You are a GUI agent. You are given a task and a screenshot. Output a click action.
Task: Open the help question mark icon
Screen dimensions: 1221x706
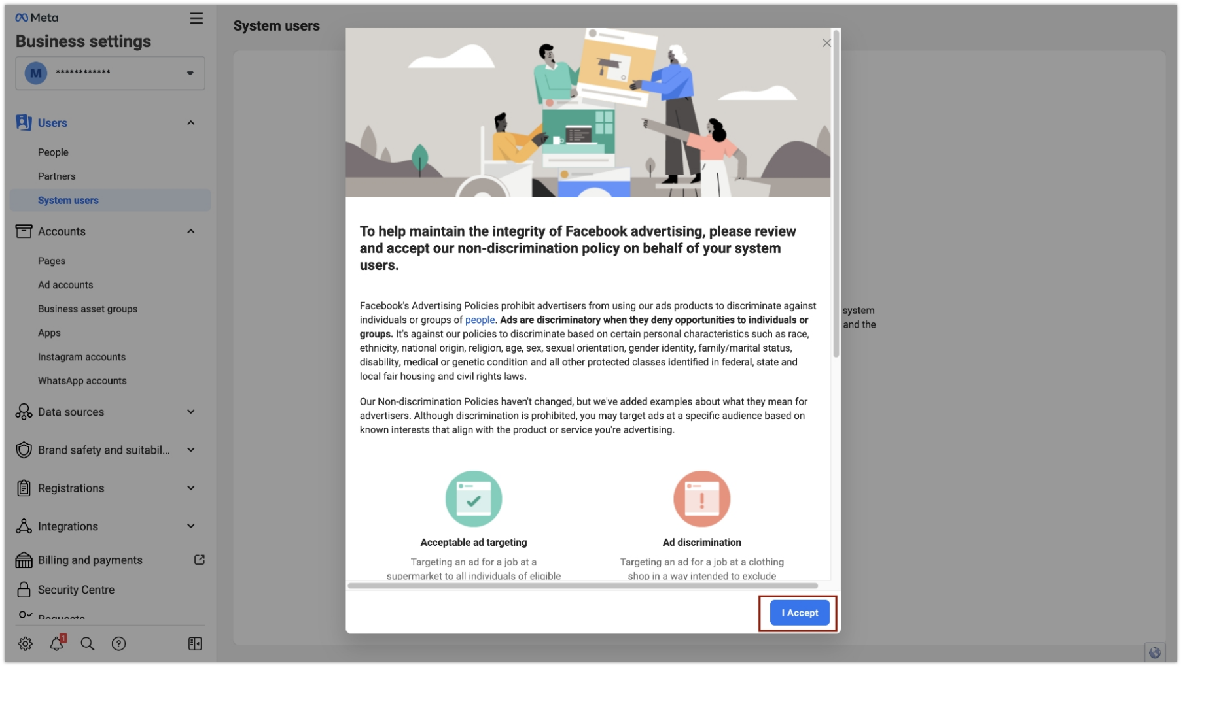[118, 644]
